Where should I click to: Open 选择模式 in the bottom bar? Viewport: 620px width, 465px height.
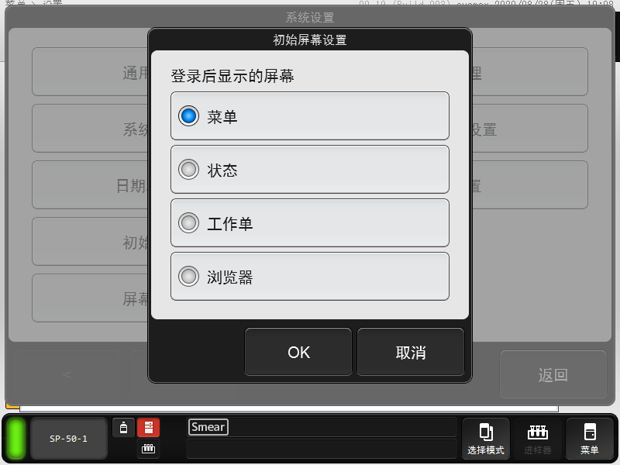[x=486, y=439]
